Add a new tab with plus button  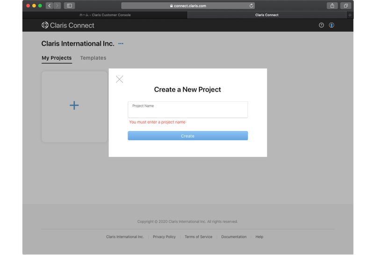(x=350, y=15)
